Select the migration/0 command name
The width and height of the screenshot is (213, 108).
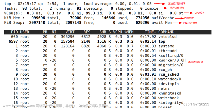coord(171,65)
